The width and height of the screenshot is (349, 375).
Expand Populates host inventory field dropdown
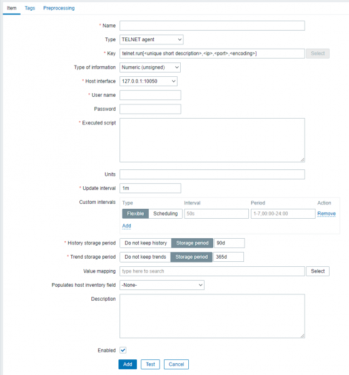[162, 285]
